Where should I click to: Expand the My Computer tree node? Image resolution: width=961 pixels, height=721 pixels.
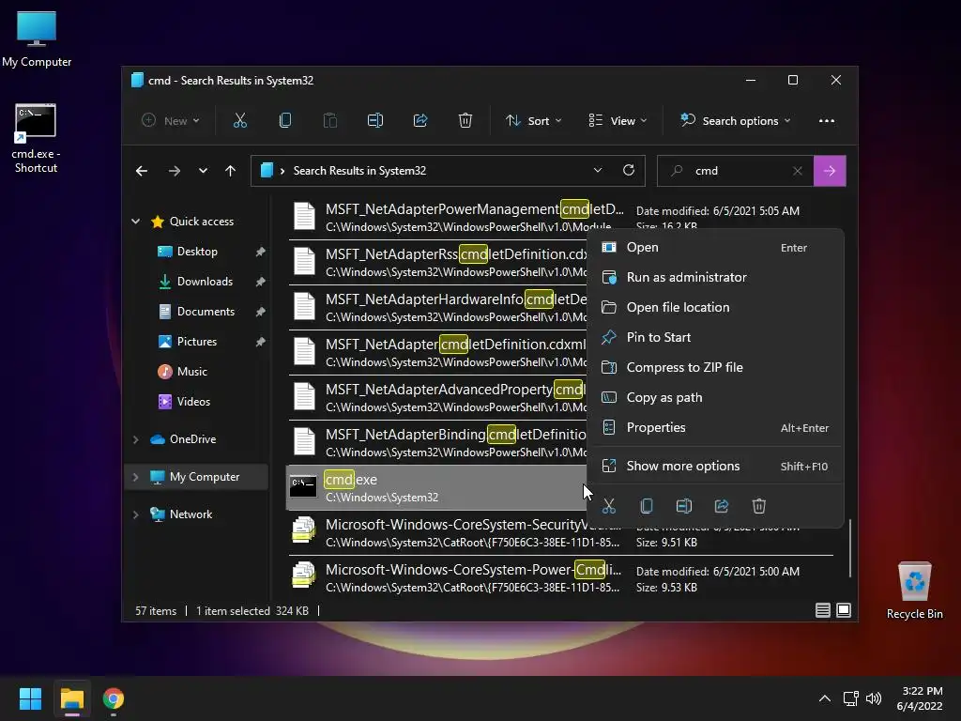pos(135,477)
